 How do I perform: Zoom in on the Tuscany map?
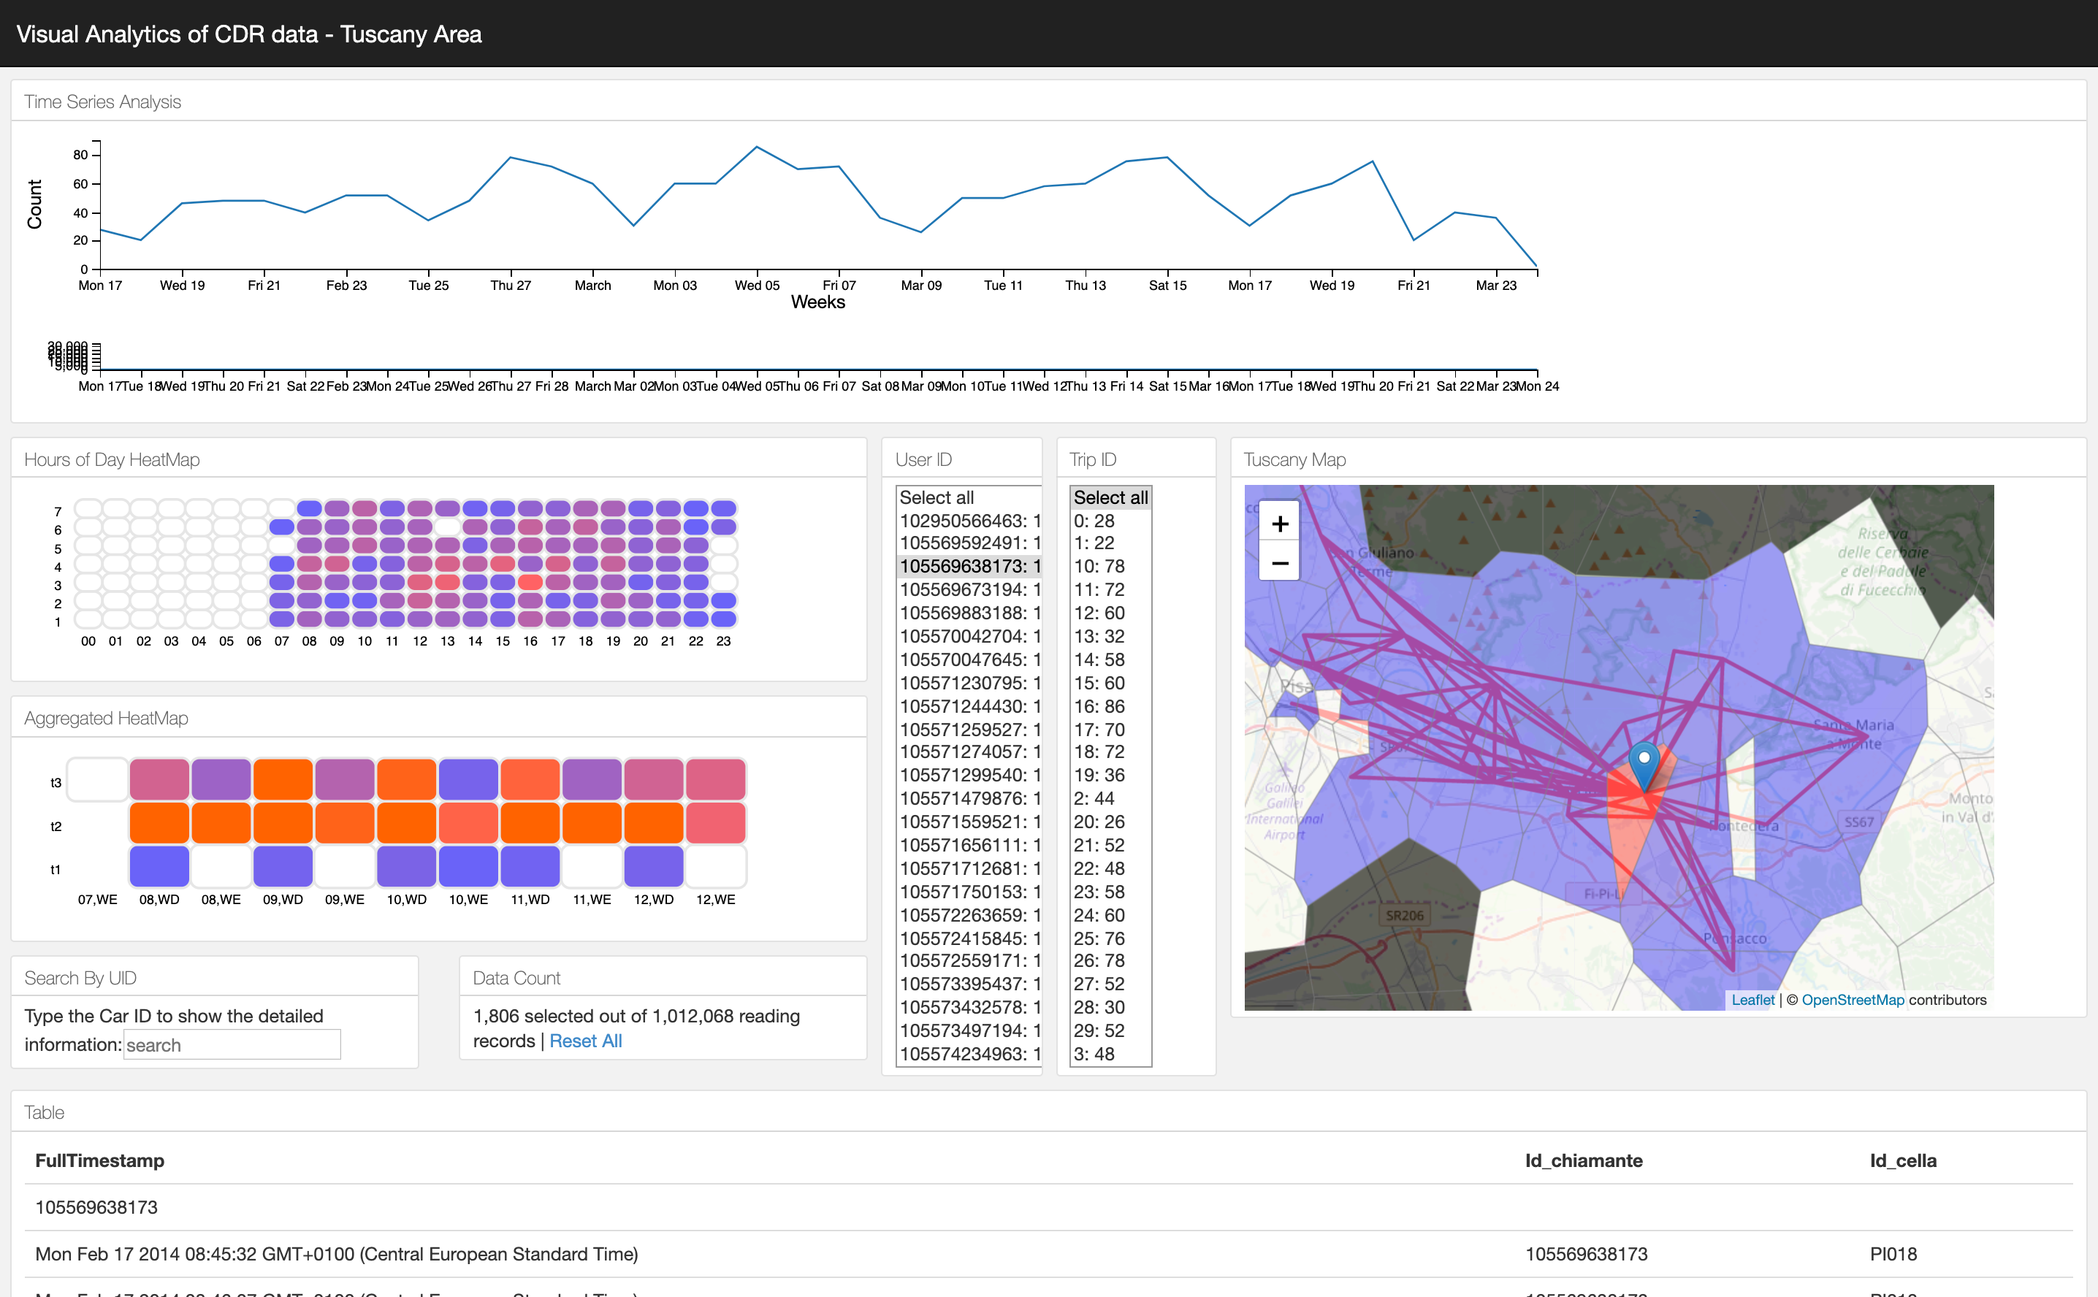(1279, 524)
